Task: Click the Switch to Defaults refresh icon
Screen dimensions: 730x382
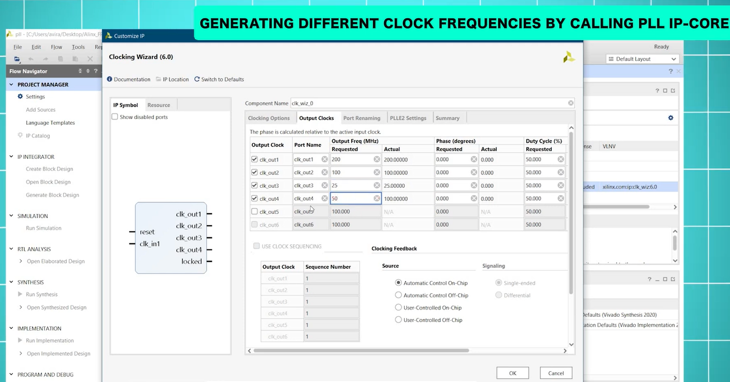Action: [x=197, y=79]
